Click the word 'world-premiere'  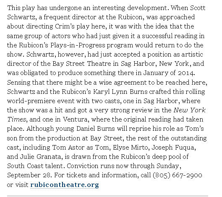[31, 101]
